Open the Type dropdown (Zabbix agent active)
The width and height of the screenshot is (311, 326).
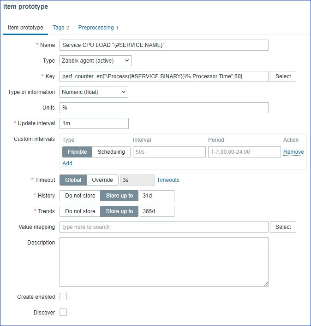point(96,61)
